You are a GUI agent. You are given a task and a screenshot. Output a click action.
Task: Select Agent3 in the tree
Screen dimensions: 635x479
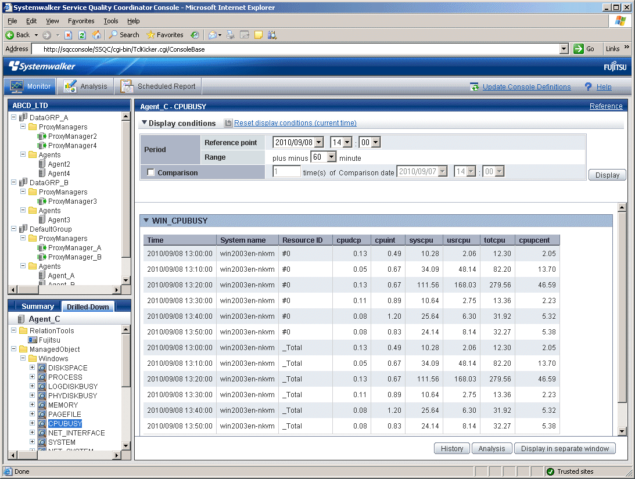click(x=59, y=219)
